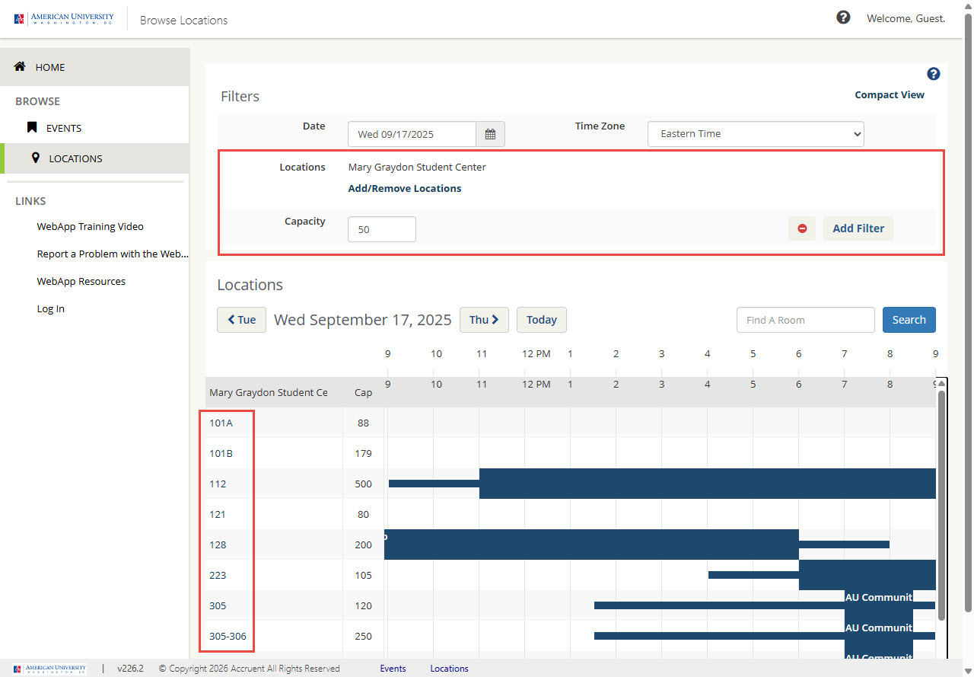Screen dimensions: 974x677
Task: Go to previous day with Tue button
Action: click(x=241, y=320)
